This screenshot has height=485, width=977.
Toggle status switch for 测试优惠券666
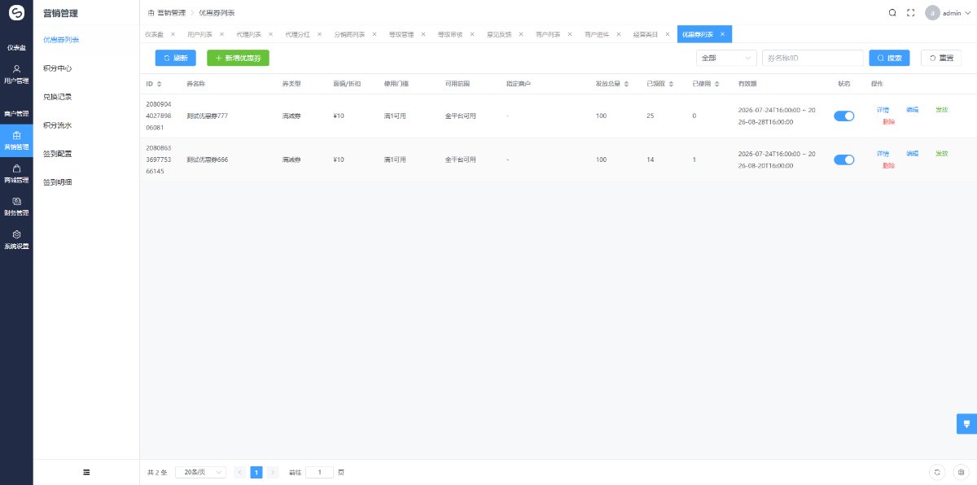[x=844, y=159]
